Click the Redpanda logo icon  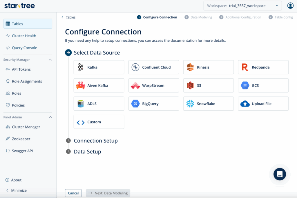pos(245,67)
